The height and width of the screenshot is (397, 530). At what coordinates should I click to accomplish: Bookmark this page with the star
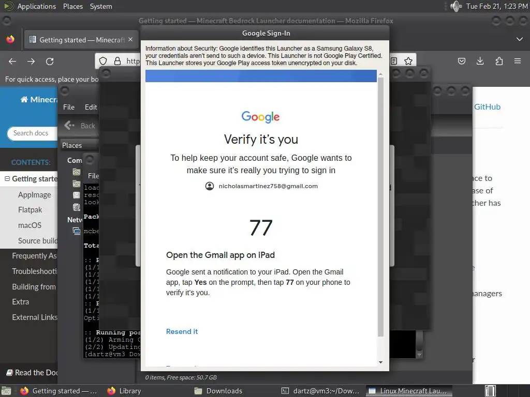(x=408, y=61)
